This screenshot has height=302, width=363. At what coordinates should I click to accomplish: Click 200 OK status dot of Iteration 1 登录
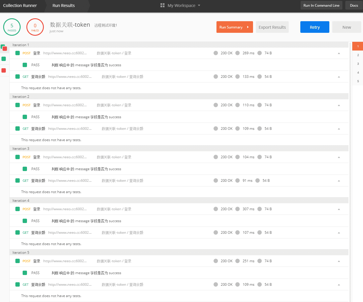tap(216, 53)
